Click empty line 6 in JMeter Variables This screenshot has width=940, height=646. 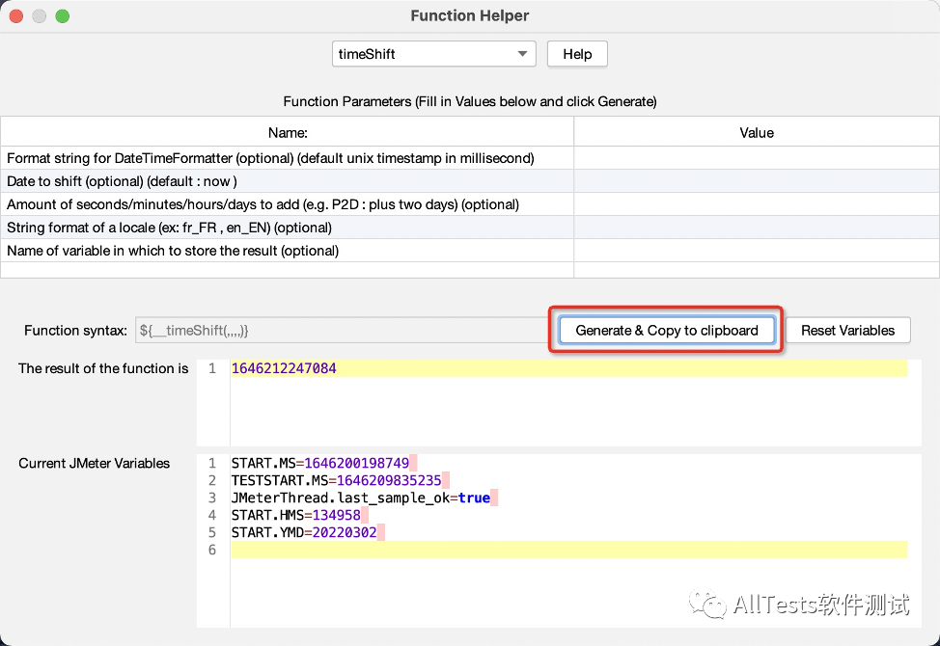568,550
